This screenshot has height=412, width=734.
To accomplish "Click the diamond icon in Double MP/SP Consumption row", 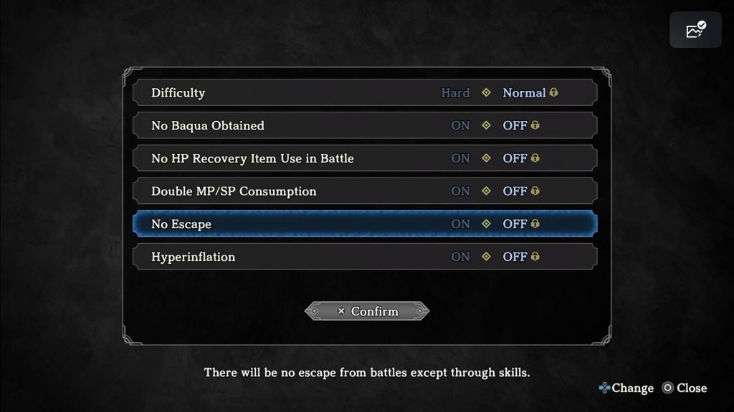I will 486,191.
